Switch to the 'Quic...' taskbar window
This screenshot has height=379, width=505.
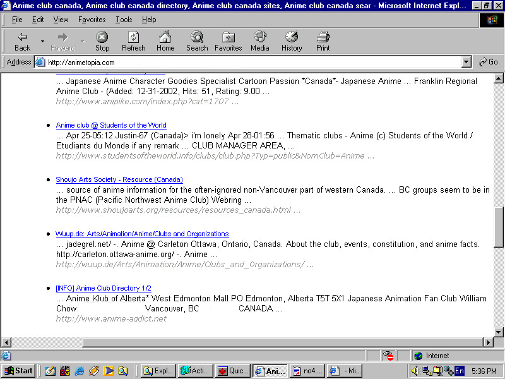coord(233,371)
